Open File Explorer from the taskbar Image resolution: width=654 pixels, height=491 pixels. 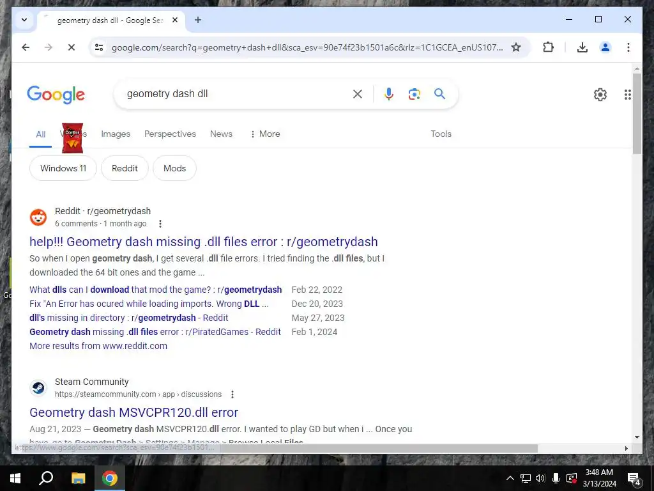(x=78, y=478)
